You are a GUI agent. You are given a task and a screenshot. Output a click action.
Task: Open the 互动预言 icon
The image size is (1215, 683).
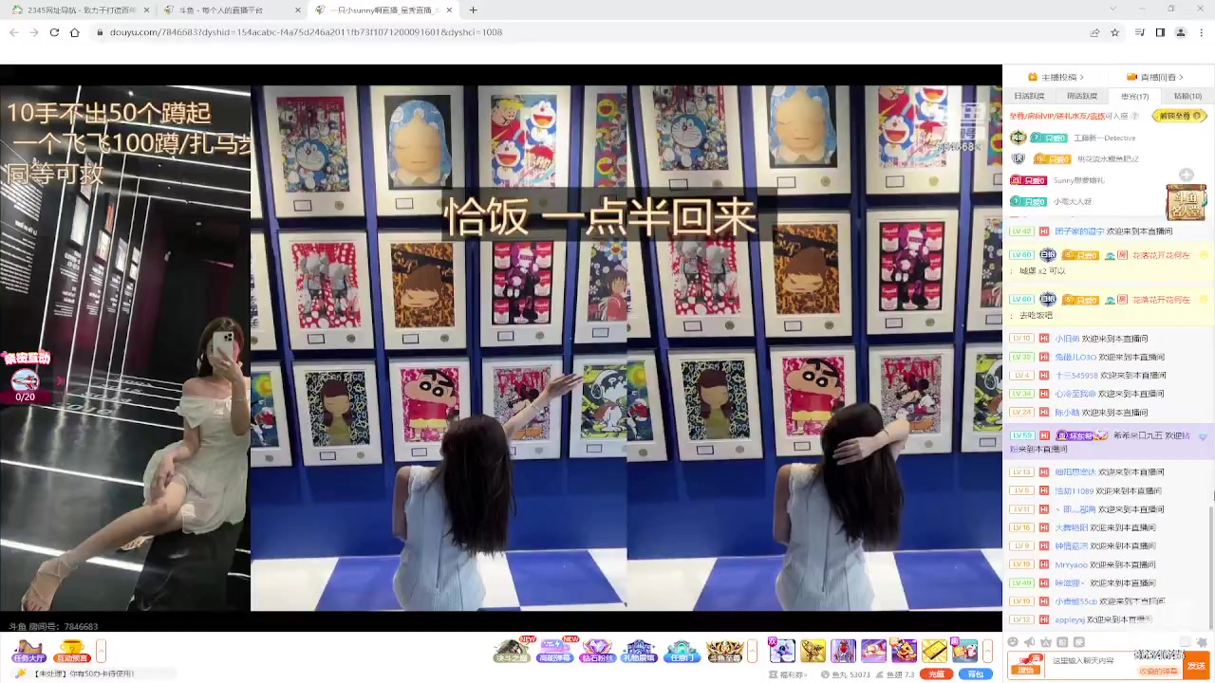[x=72, y=652]
